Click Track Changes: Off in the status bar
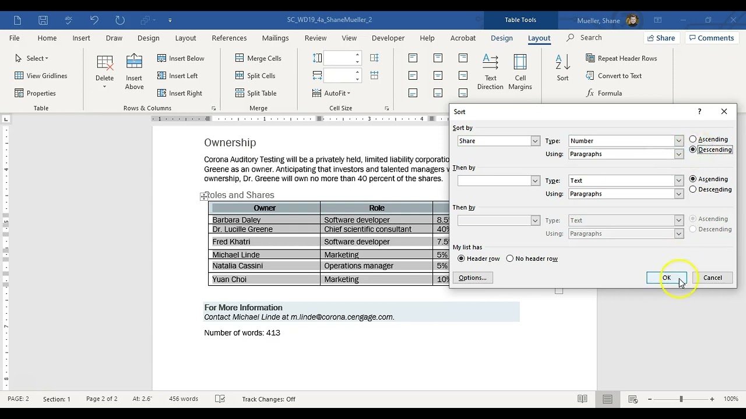 pyautogui.click(x=269, y=399)
